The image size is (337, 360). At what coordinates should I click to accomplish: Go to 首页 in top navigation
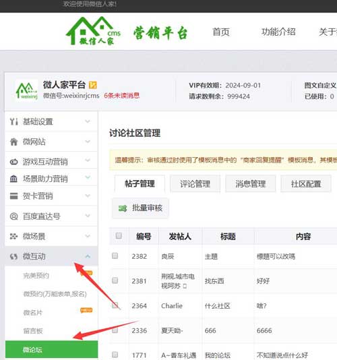tap(221, 32)
